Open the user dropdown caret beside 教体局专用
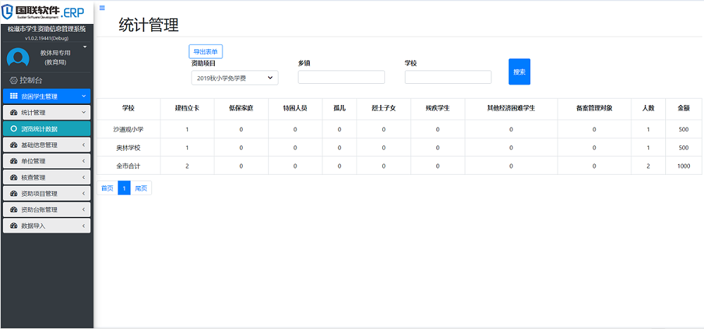 tap(84, 46)
